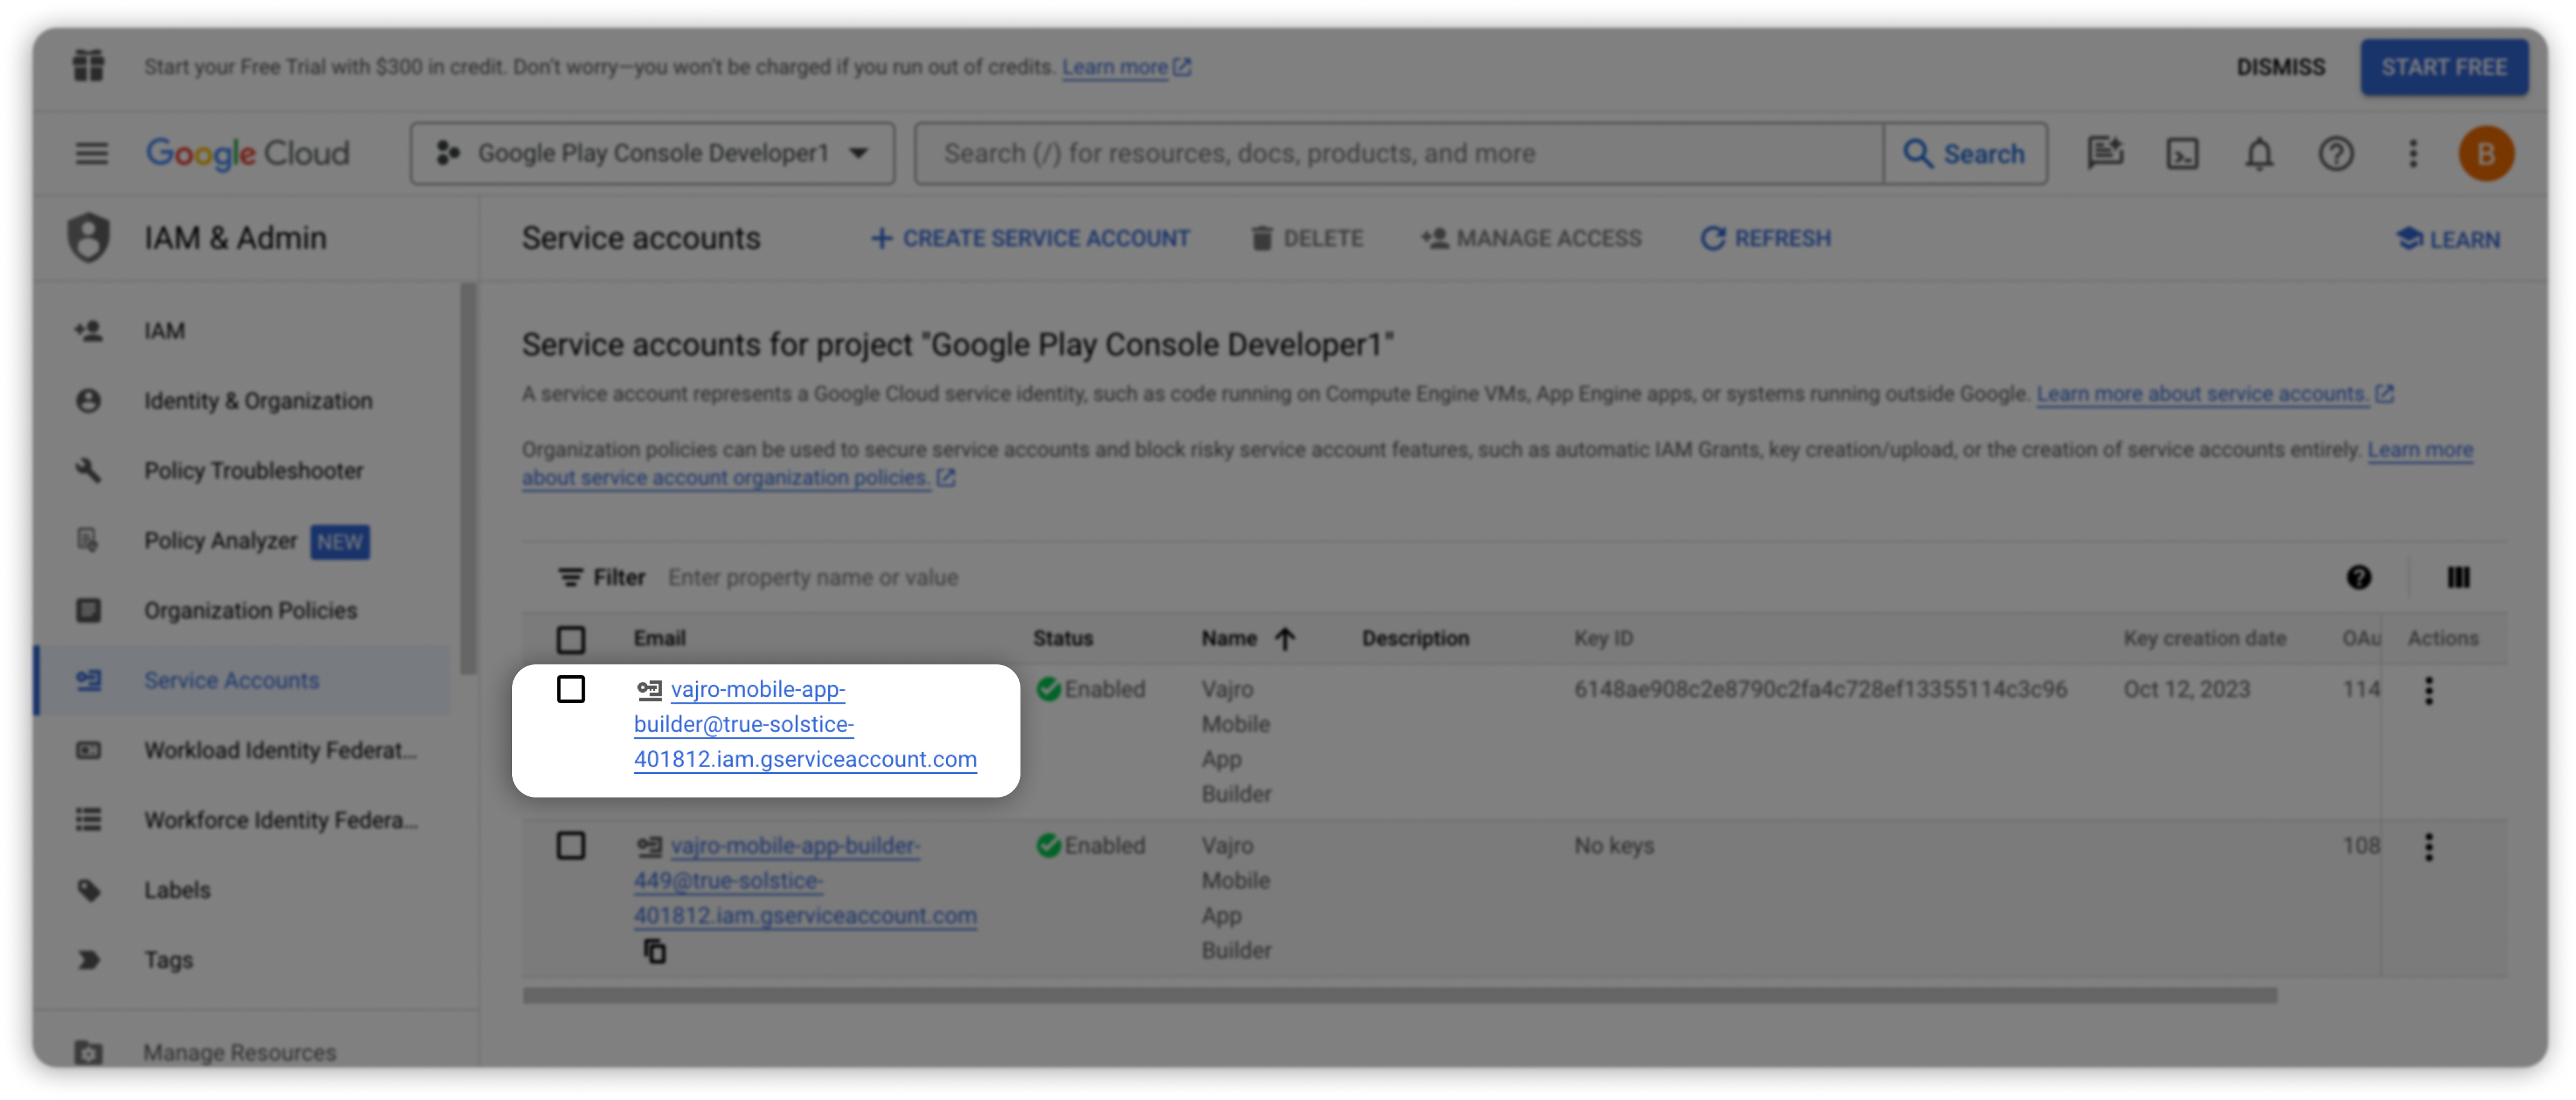Open the hamburger navigation menu
The width and height of the screenshot is (2576, 1100).
(x=92, y=154)
